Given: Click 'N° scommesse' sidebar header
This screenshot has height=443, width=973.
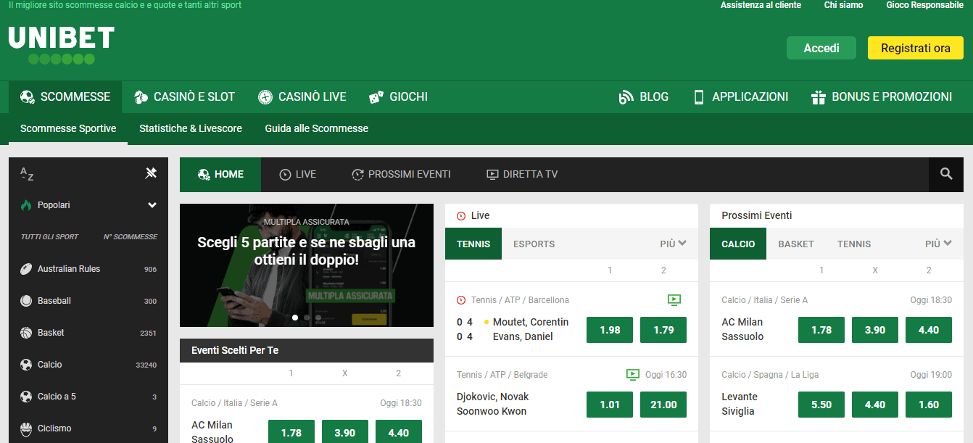Looking at the screenshot, I should pos(131,237).
